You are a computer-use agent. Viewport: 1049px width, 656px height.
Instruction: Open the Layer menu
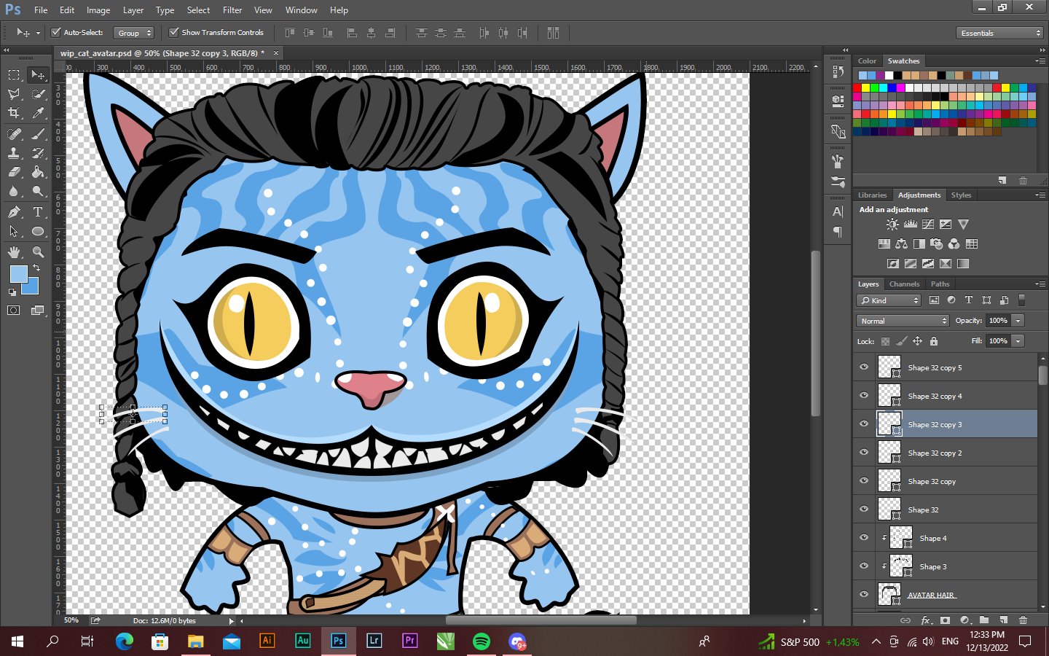133,10
